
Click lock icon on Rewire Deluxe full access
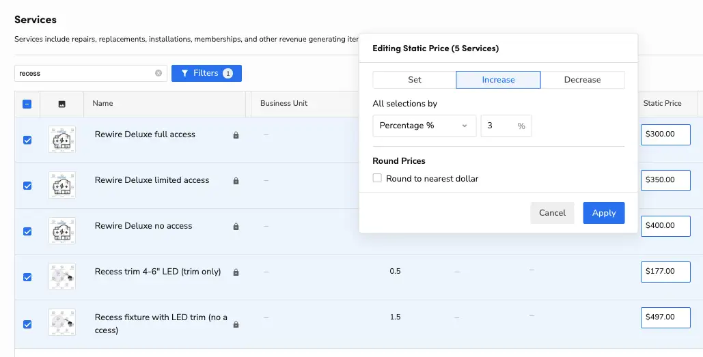(x=236, y=135)
